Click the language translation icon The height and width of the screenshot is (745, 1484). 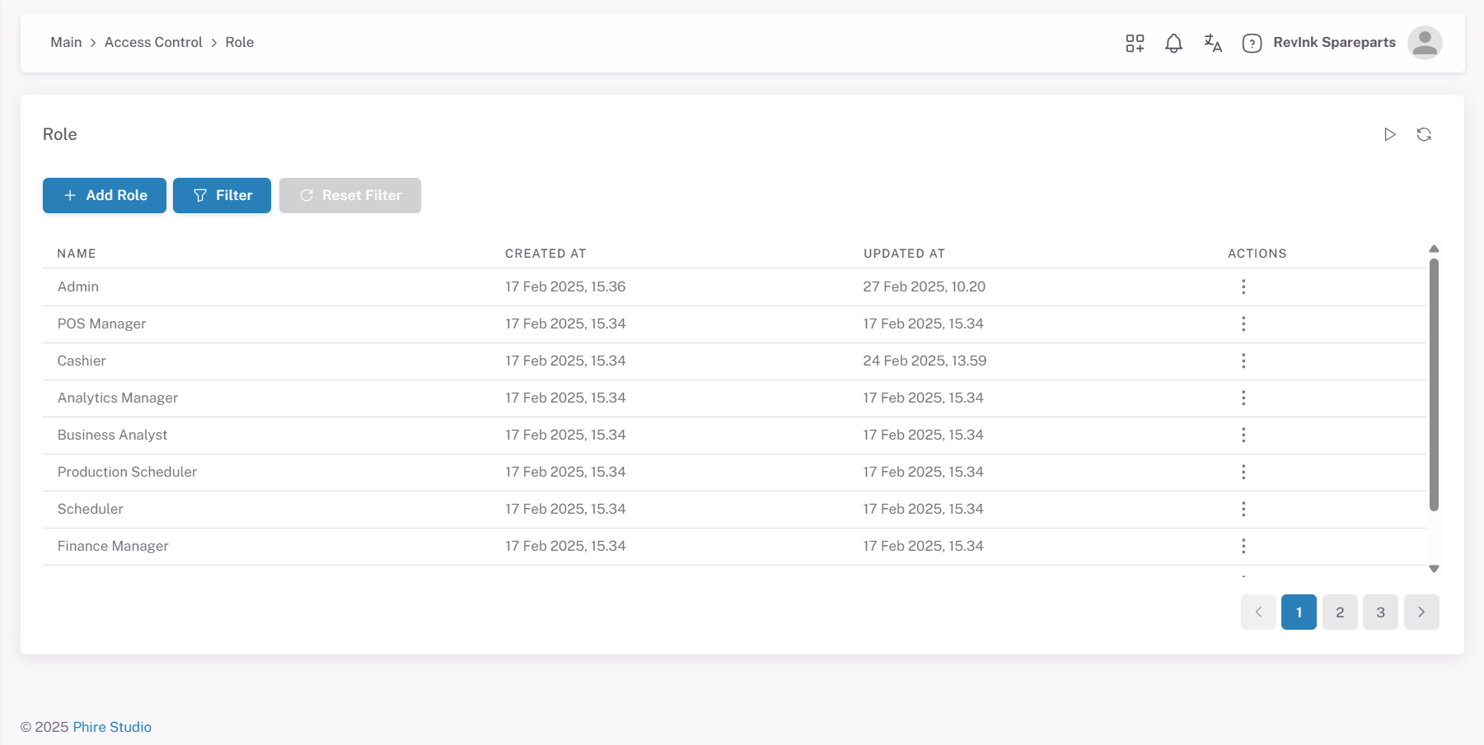click(x=1212, y=43)
